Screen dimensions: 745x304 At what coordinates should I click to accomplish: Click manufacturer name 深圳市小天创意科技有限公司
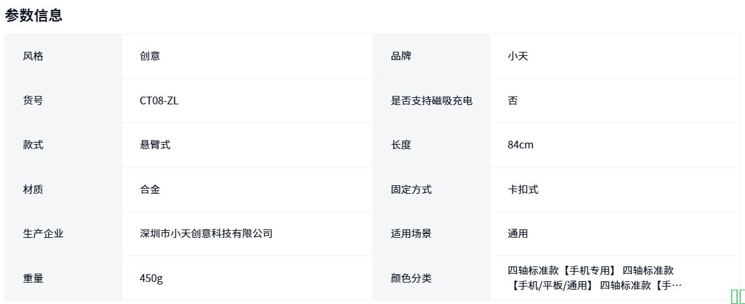click(206, 233)
